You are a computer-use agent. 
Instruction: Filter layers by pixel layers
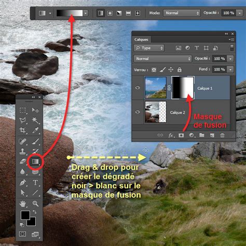pyautogui.click(x=179, y=48)
